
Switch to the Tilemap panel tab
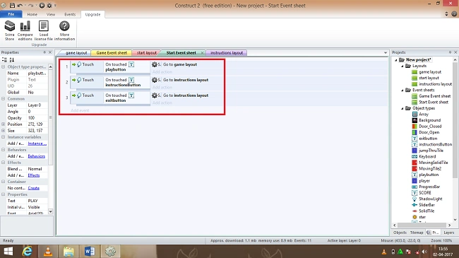click(x=416, y=233)
